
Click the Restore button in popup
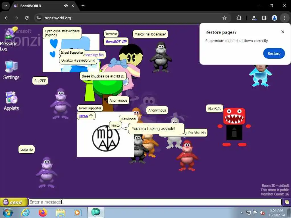(x=274, y=53)
